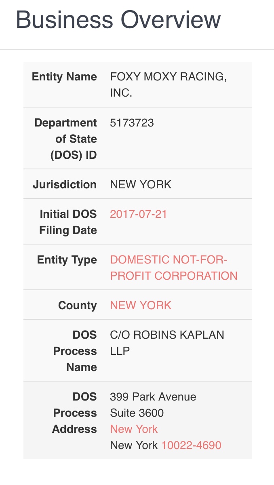Click the Department of State (DOS) ID label
The height and width of the screenshot is (485, 274).
point(65,139)
